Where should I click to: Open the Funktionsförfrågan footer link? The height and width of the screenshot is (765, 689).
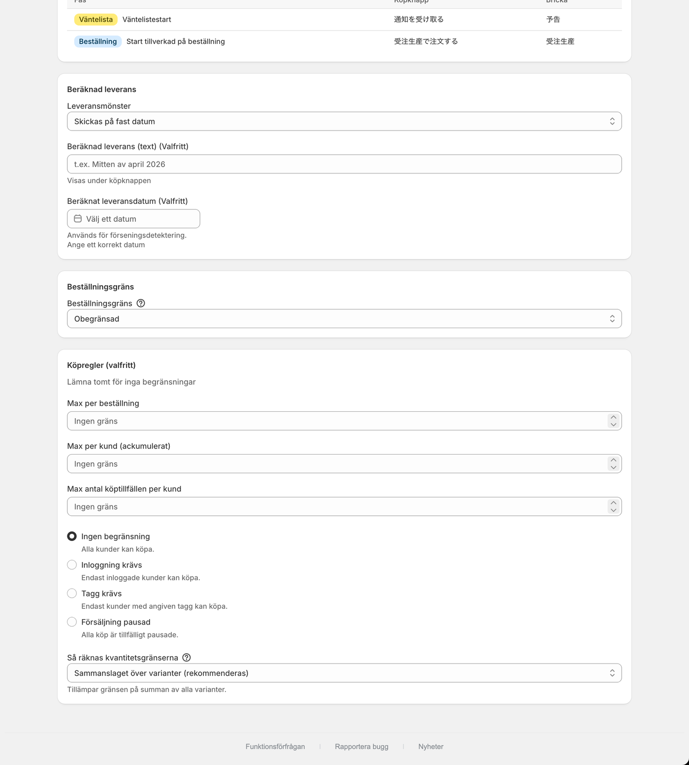[275, 747]
